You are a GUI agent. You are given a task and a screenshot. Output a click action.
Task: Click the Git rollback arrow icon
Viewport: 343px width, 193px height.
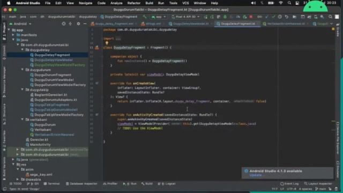click(286, 17)
